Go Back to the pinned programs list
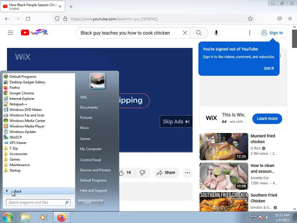297x223 pixels. (39, 191)
